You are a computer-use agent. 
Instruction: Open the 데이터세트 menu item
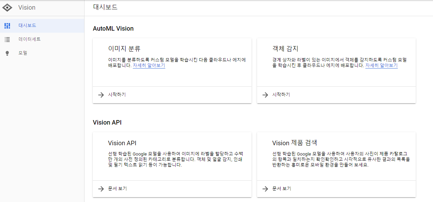click(x=42, y=39)
